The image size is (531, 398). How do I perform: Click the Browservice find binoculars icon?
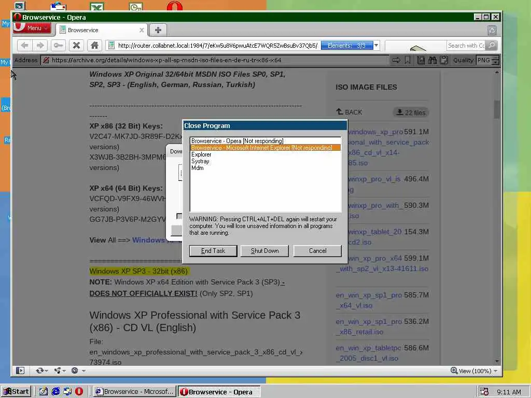tap(432, 60)
